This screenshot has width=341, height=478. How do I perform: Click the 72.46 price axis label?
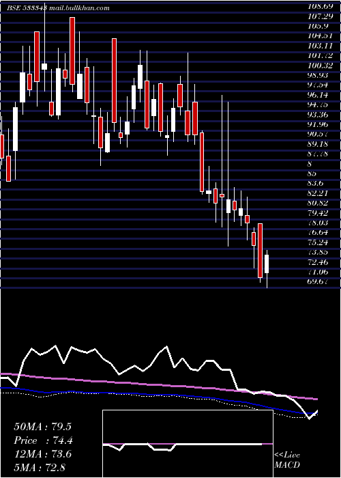[x=318, y=262]
